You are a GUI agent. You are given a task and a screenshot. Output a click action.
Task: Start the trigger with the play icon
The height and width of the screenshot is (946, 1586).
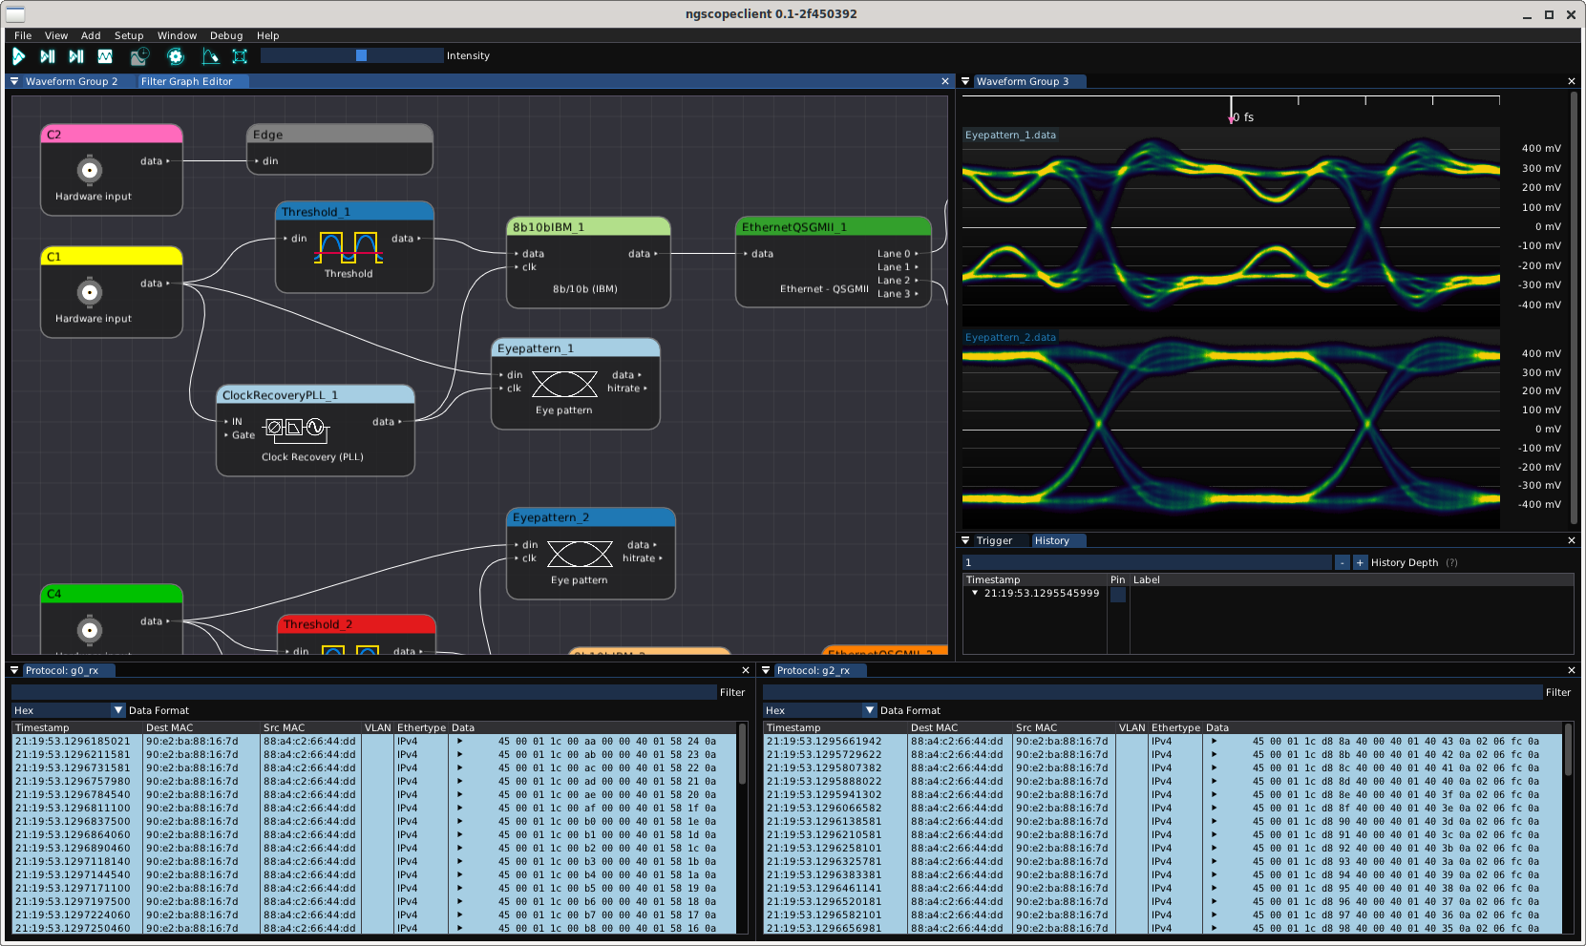[18, 56]
